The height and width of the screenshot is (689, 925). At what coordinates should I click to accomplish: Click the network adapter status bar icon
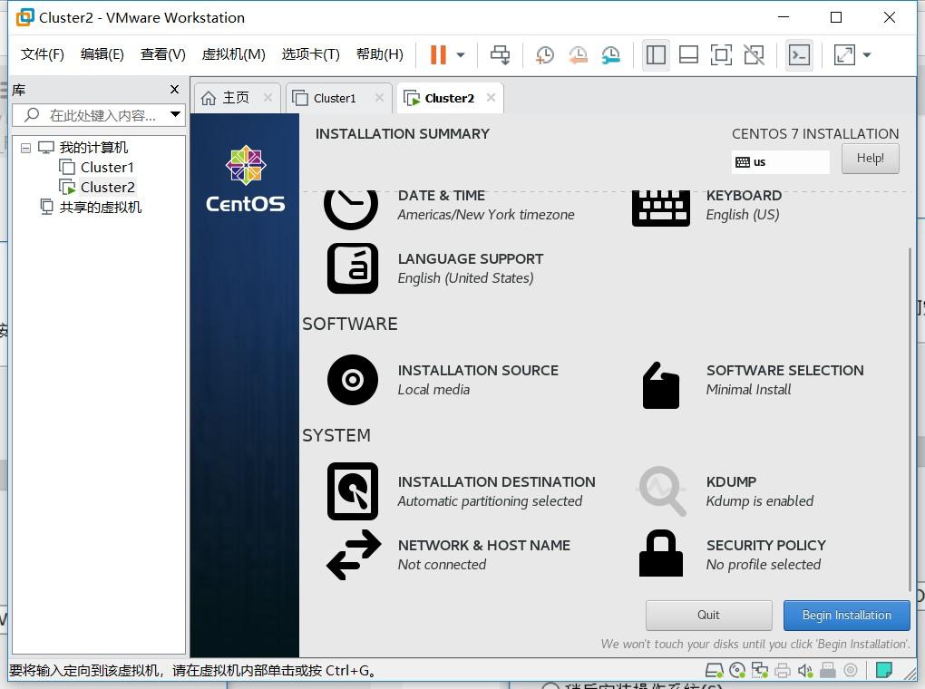point(760,670)
